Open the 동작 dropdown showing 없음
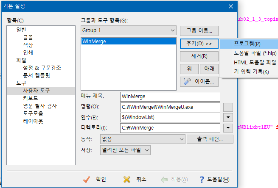Image resolution: width=278 pixels, height=188 pixels. tap(143, 139)
